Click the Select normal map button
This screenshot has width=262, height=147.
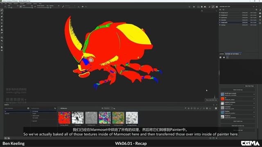point(237,90)
